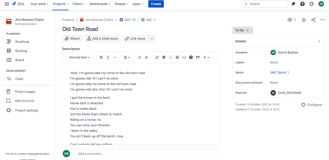Open the JMC Sprint 1 link
This screenshot has height=160, width=329.
point(279,72)
